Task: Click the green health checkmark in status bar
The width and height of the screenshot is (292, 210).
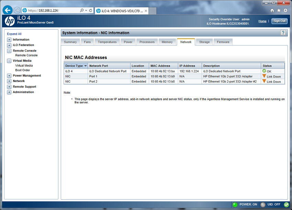Action: pyautogui.click(x=287, y=205)
